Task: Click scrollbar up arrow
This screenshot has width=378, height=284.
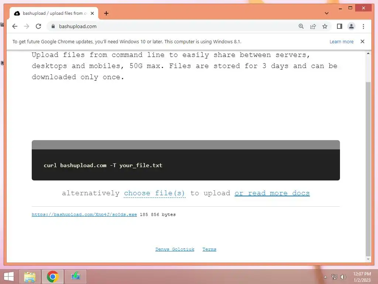Action: coord(368,53)
